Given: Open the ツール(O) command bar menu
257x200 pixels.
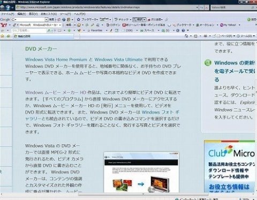Looking at the screenshot, I should coord(246,36).
